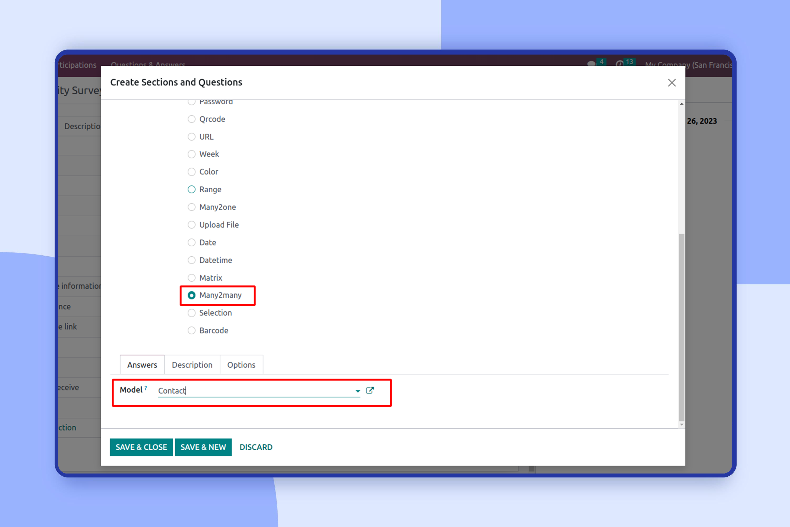The height and width of the screenshot is (527, 790).
Task: Click the SAVE & NEW button
Action: [203, 447]
